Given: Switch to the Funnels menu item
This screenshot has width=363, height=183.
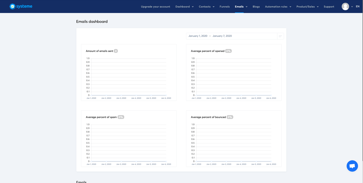Looking at the screenshot, I should coord(224,7).
